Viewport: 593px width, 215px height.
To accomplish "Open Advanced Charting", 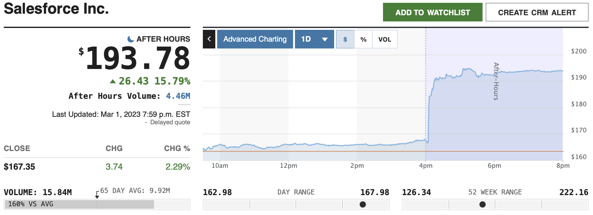I will 255,39.
